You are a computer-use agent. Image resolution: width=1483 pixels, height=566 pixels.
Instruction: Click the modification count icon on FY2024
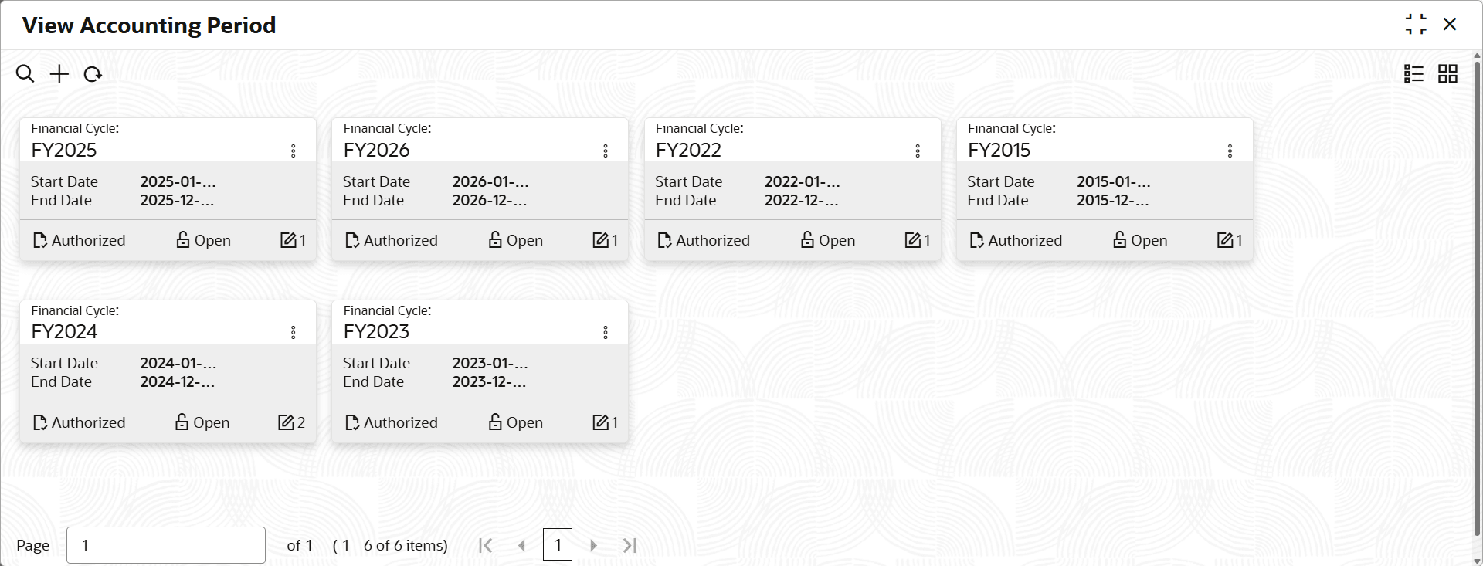coord(286,422)
